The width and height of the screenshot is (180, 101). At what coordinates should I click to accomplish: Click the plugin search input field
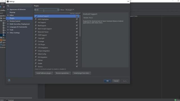click(47, 10)
